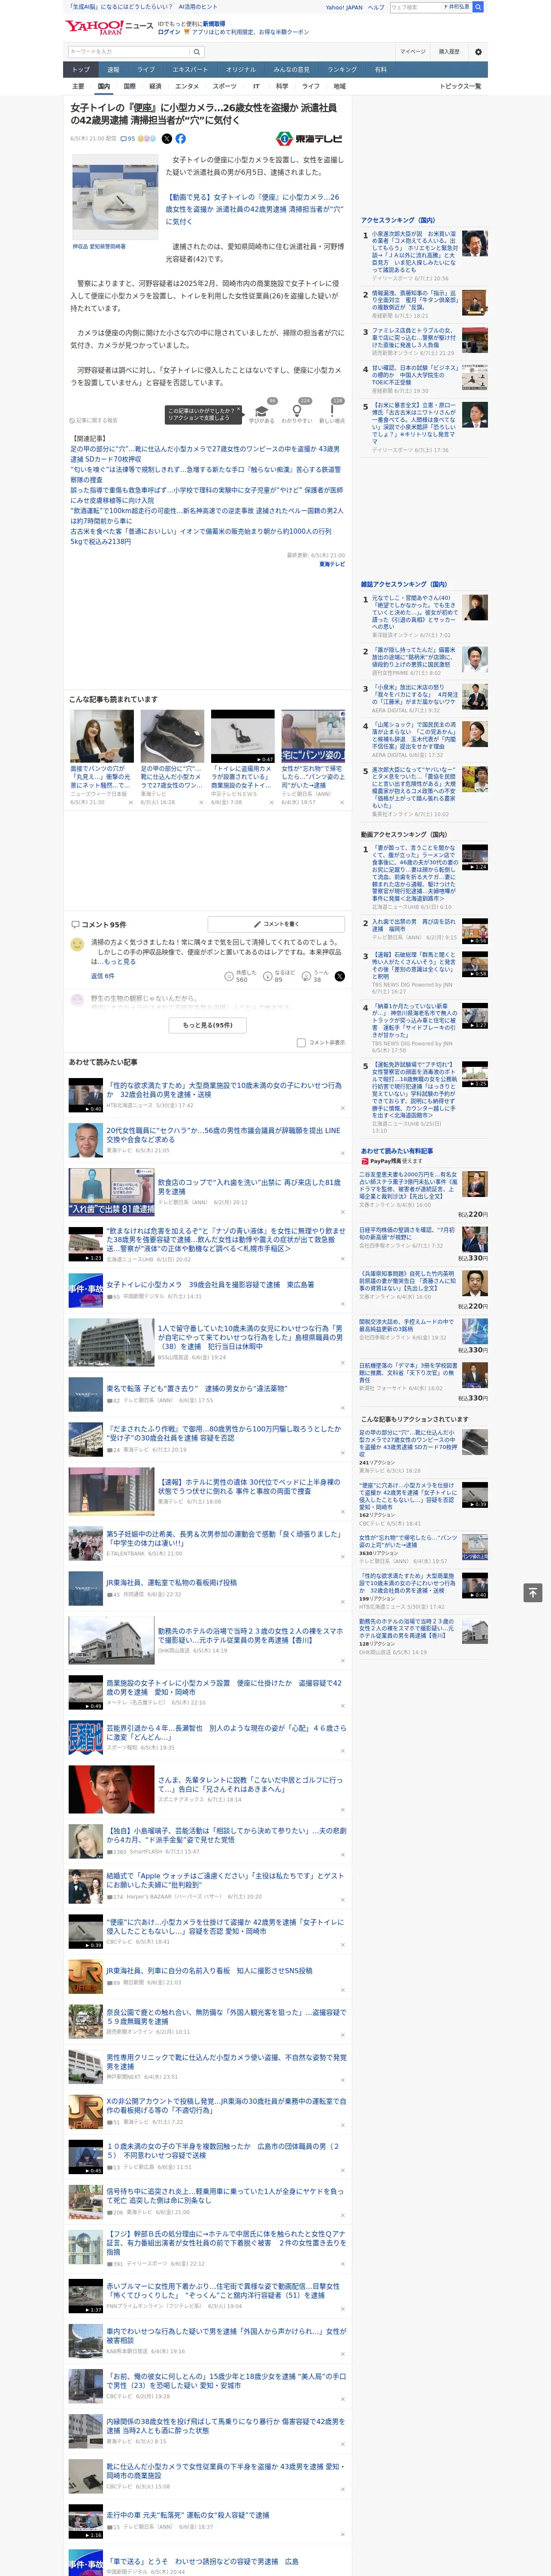The width and height of the screenshot is (551, 2576).
Task: Open the 速報 tab in the main nav
Action: click(113, 70)
